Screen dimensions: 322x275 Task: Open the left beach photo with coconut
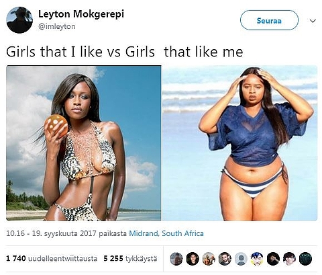[83, 143]
